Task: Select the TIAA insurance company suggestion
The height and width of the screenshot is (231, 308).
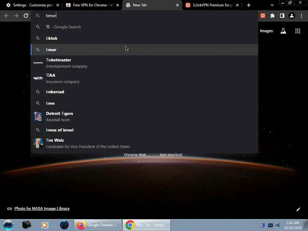Action: coord(144,79)
